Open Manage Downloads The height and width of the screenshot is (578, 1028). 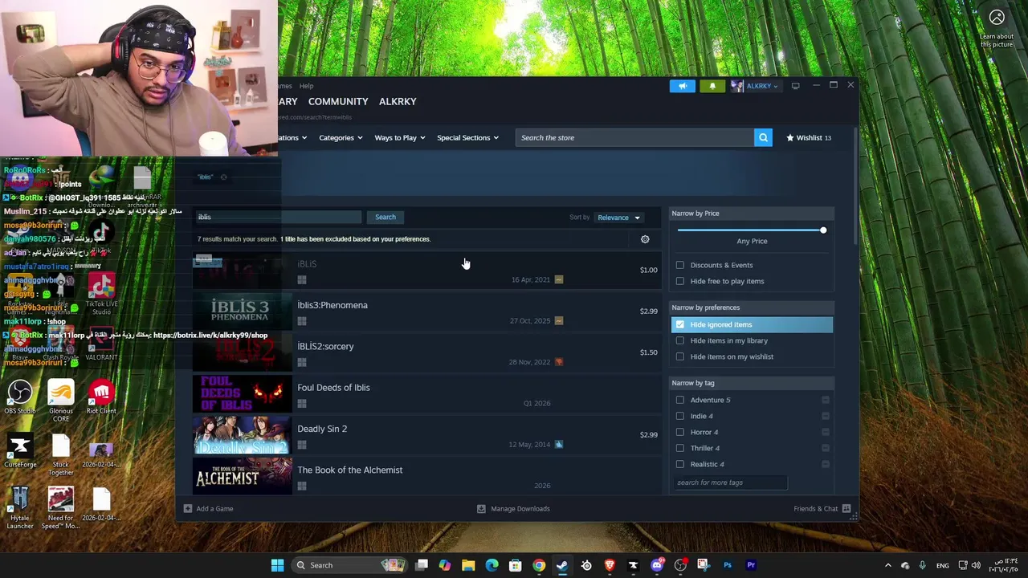[x=513, y=508]
